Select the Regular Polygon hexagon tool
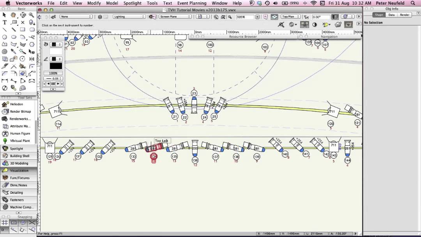Screen dimensions: 421x237 32,44
